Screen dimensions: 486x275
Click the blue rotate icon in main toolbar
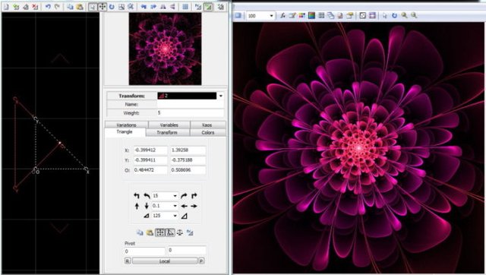tap(394, 15)
